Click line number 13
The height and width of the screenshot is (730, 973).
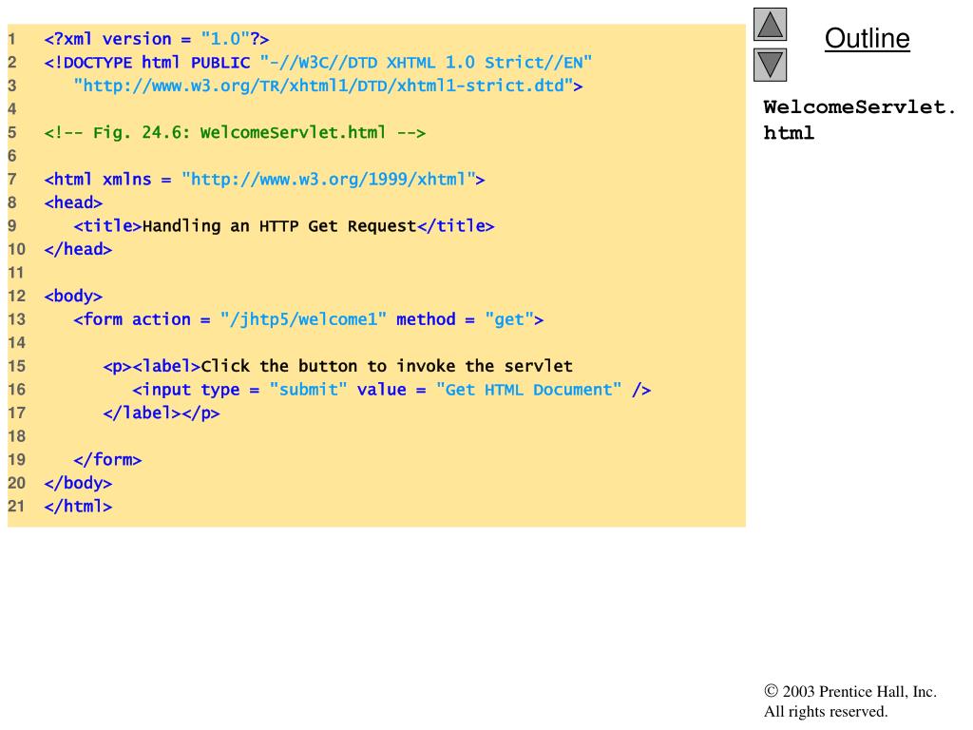(17, 319)
